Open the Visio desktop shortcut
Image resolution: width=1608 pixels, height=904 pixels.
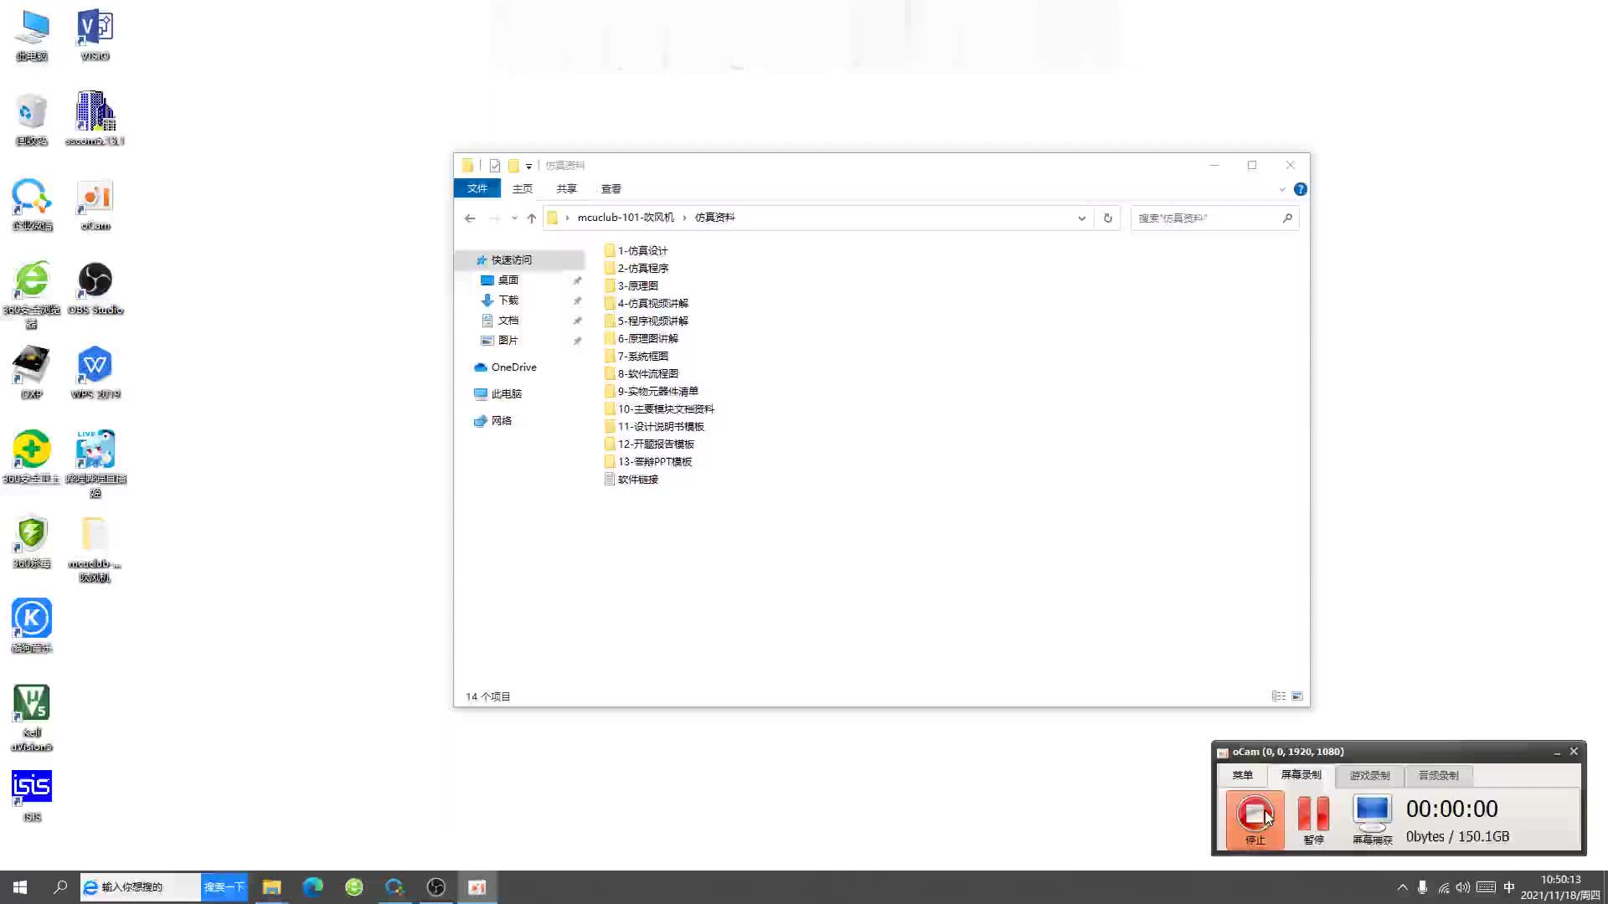95,35
